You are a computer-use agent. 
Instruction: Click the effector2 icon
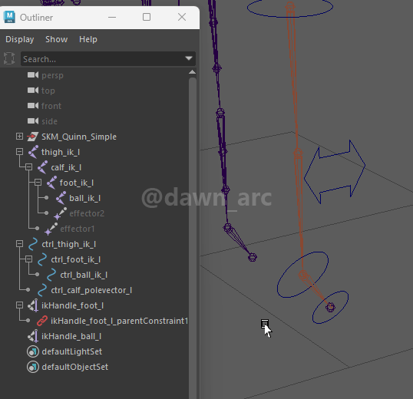(60, 213)
